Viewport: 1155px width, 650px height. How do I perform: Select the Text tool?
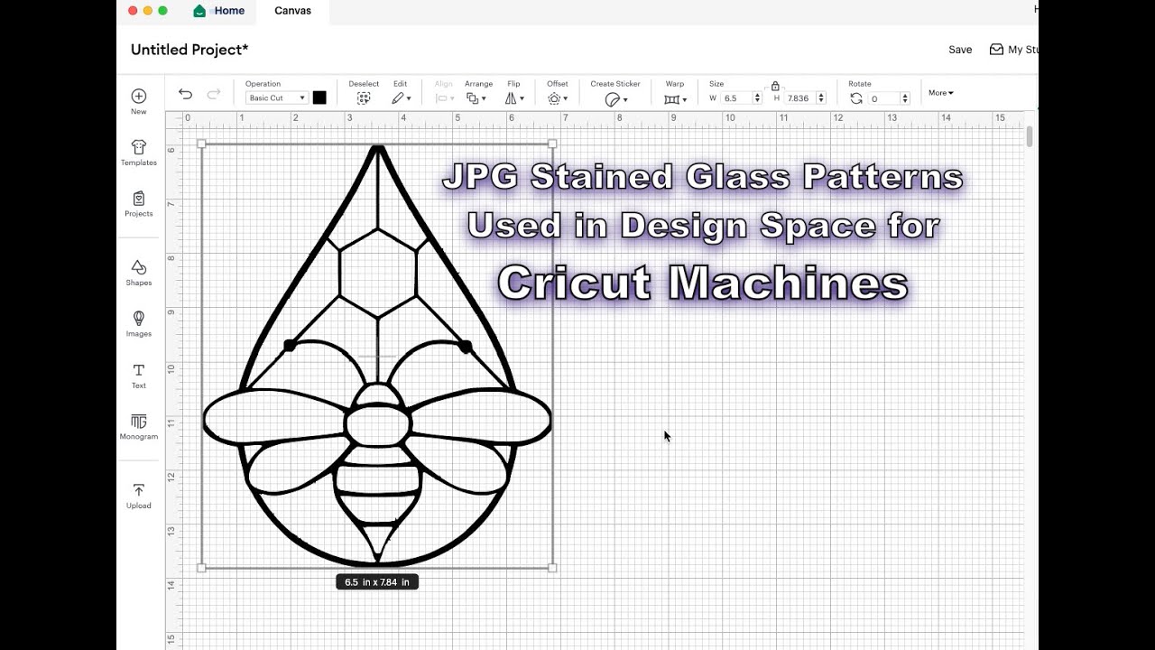point(138,370)
